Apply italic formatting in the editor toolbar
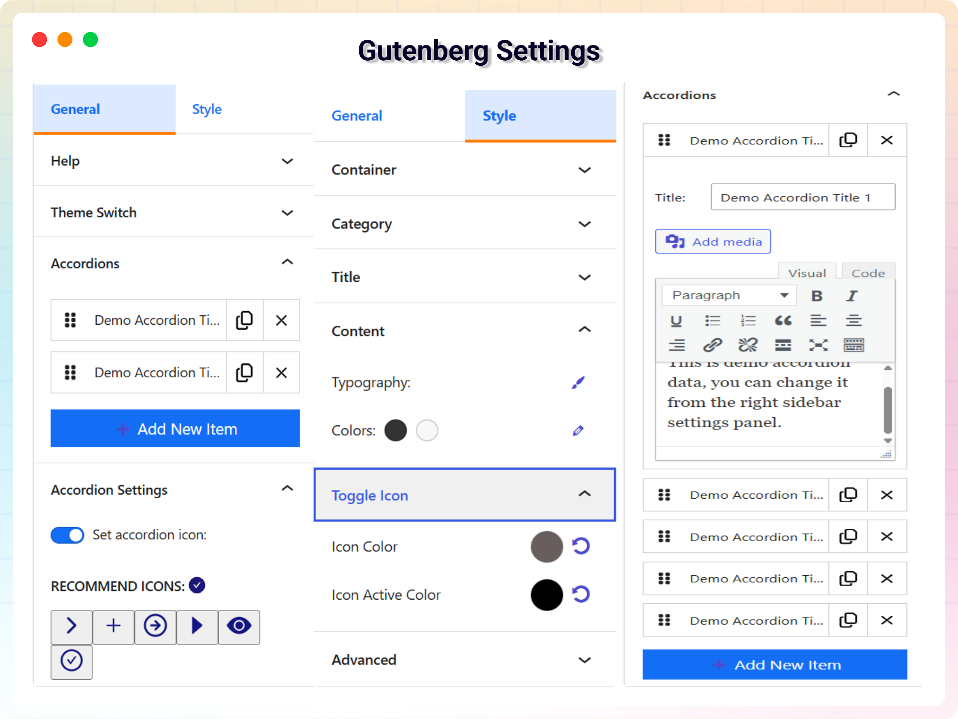This screenshot has height=719, width=958. coord(852,296)
